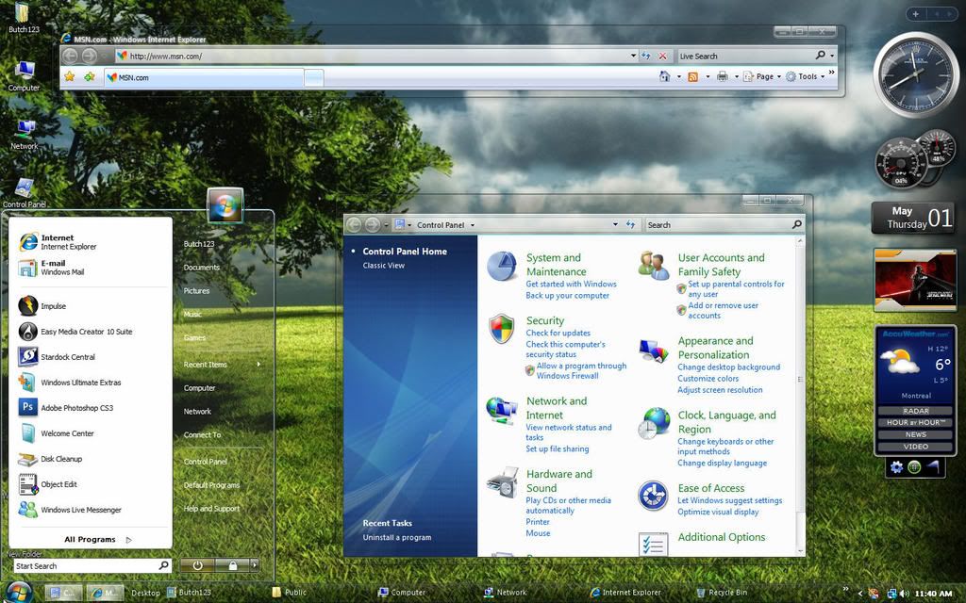Click Back up your computer link
966x603 pixels.
(567, 296)
